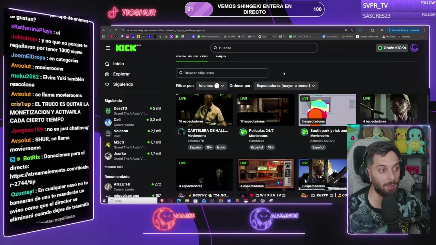Open South park y rick and... stream title
The height and width of the screenshot is (245, 436).
point(328,131)
